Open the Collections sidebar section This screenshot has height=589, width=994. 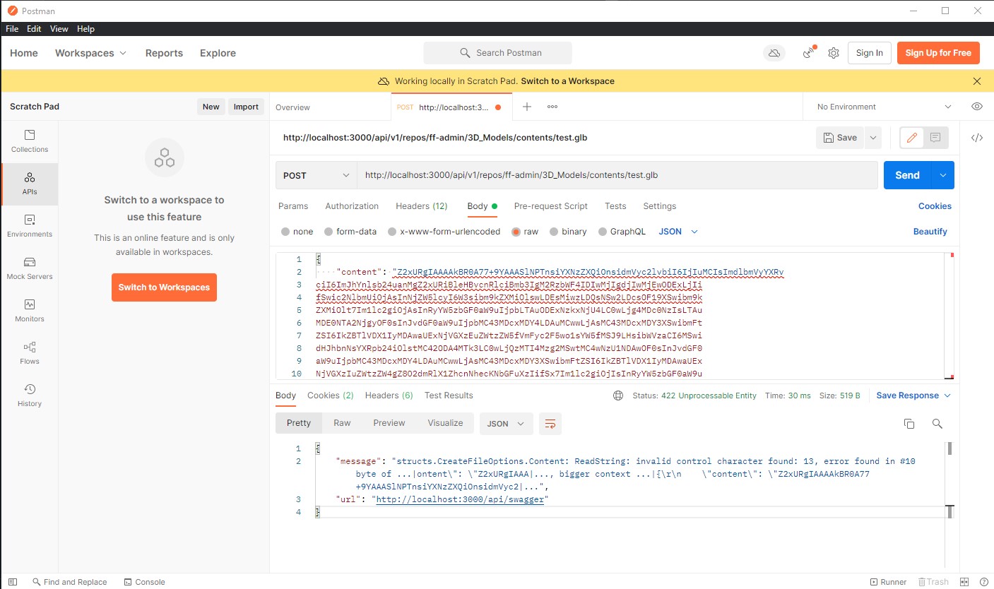[x=30, y=141]
